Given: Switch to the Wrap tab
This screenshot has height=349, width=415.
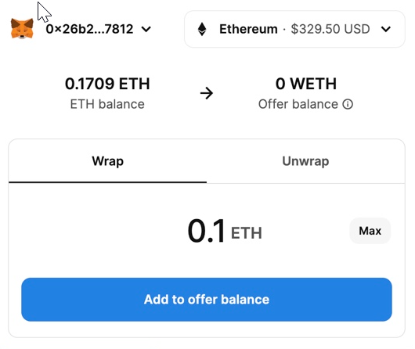Looking at the screenshot, I should (107, 161).
